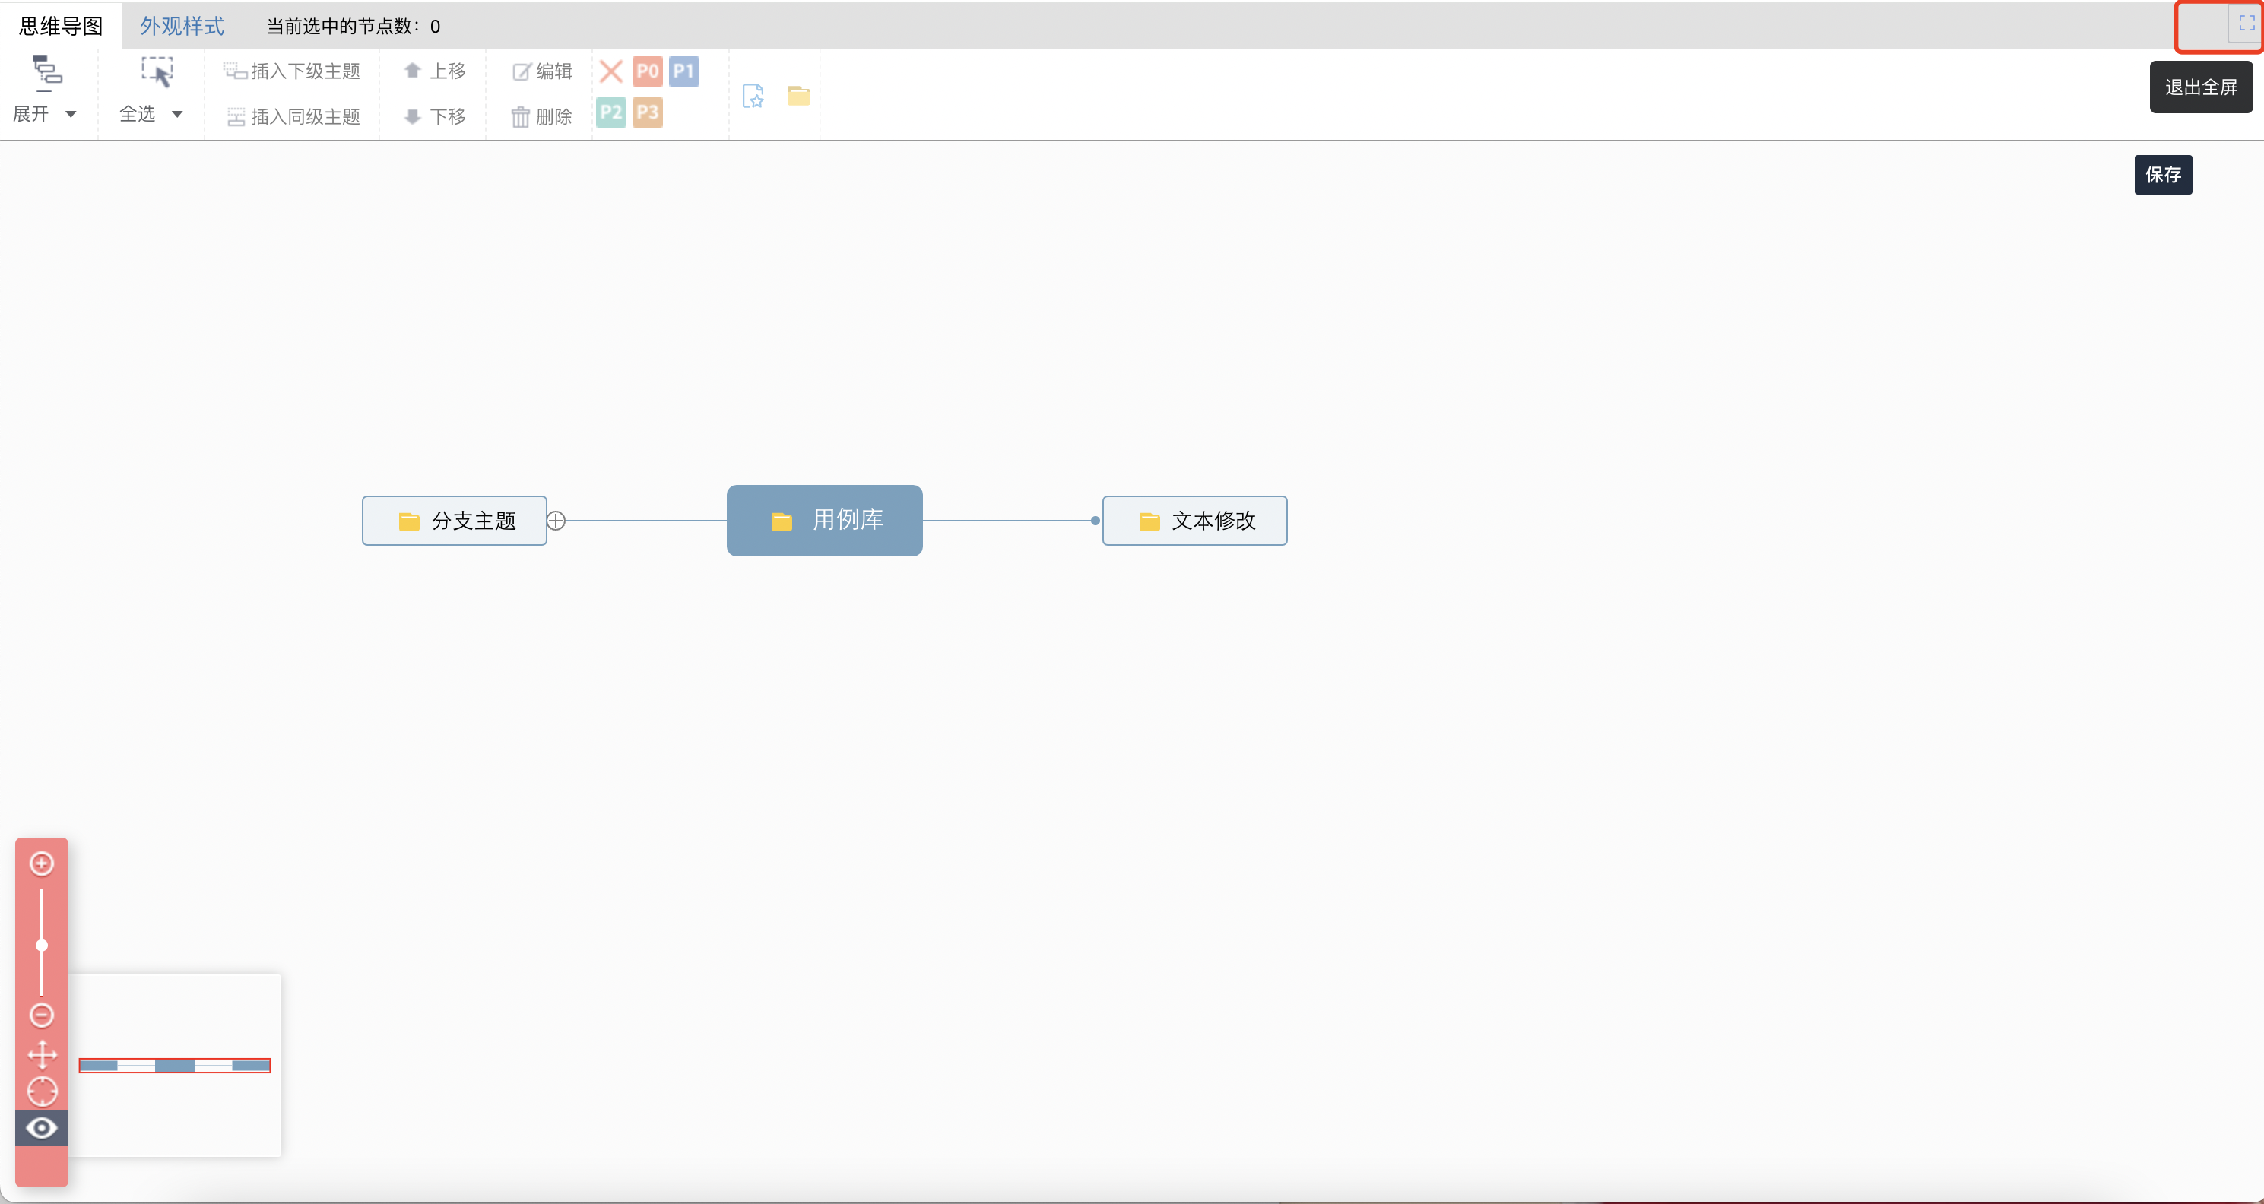Click the yellow folder icon in toolbar
2264x1204 pixels.
pos(798,95)
